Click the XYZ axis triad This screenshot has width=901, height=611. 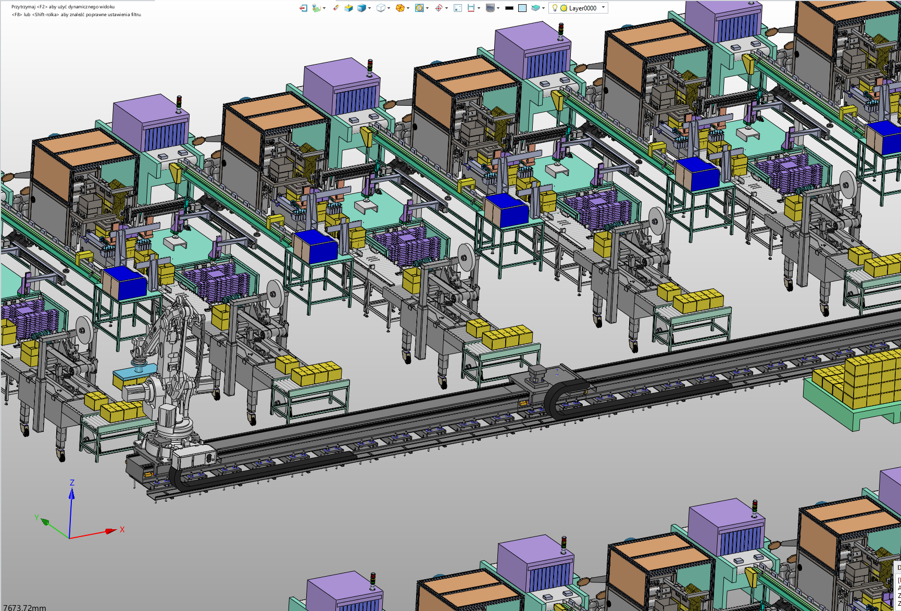click(70, 537)
